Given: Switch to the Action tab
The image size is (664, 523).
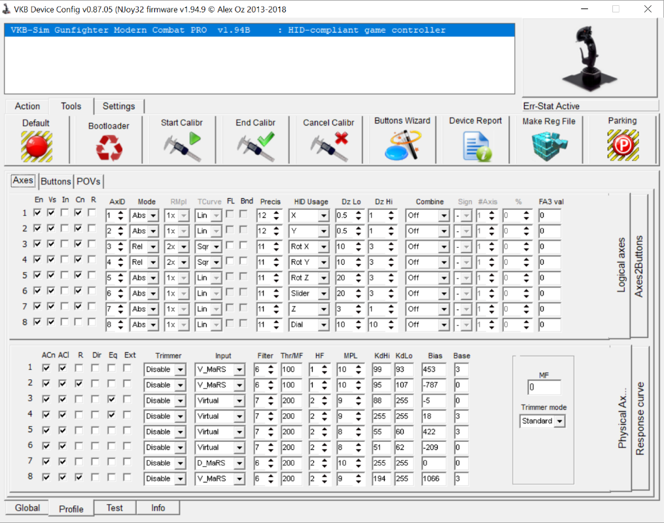Looking at the screenshot, I should click(27, 106).
